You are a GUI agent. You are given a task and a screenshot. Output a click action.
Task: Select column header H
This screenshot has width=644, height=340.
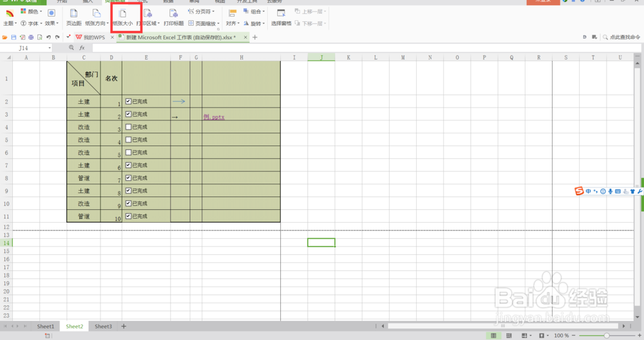tap(241, 57)
